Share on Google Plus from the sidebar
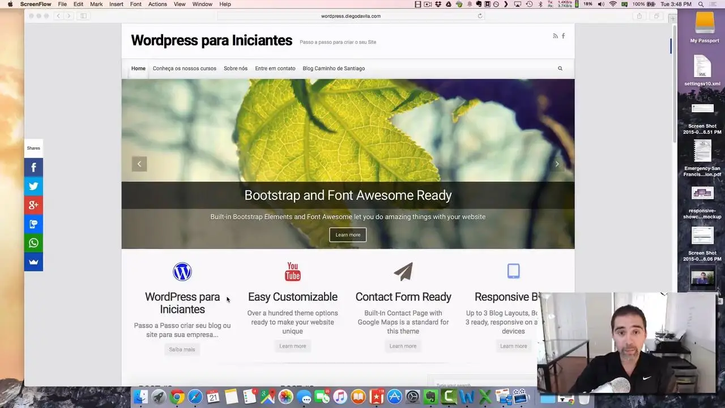The image size is (725, 408). click(x=33, y=205)
